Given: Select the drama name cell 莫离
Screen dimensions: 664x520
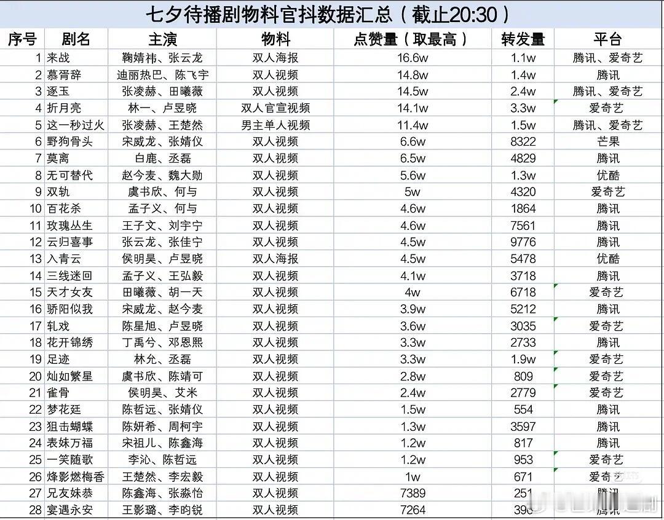Looking at the screenshot, I should pos(76,159).
